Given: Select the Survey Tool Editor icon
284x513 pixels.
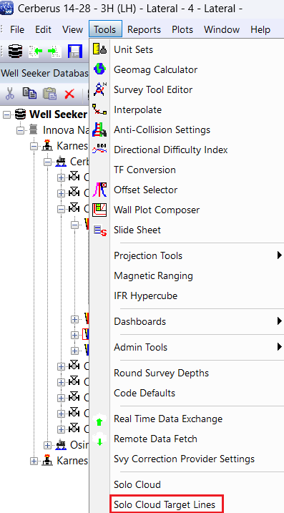Looking at the screenshot, I should tap(99, 89).
